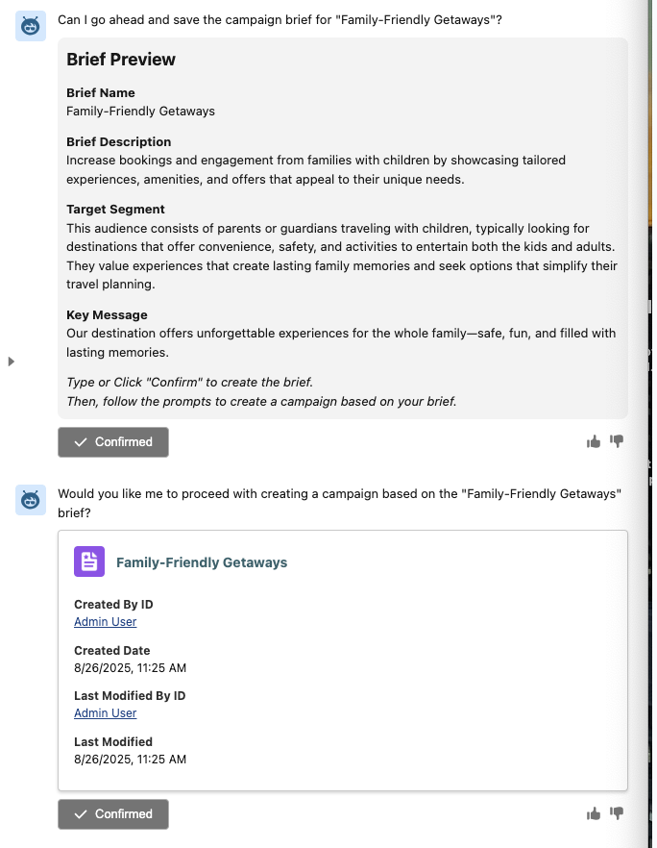Click thumbs up on the Brief Preview message
The image size is (657, 848).
coord(594,441)
